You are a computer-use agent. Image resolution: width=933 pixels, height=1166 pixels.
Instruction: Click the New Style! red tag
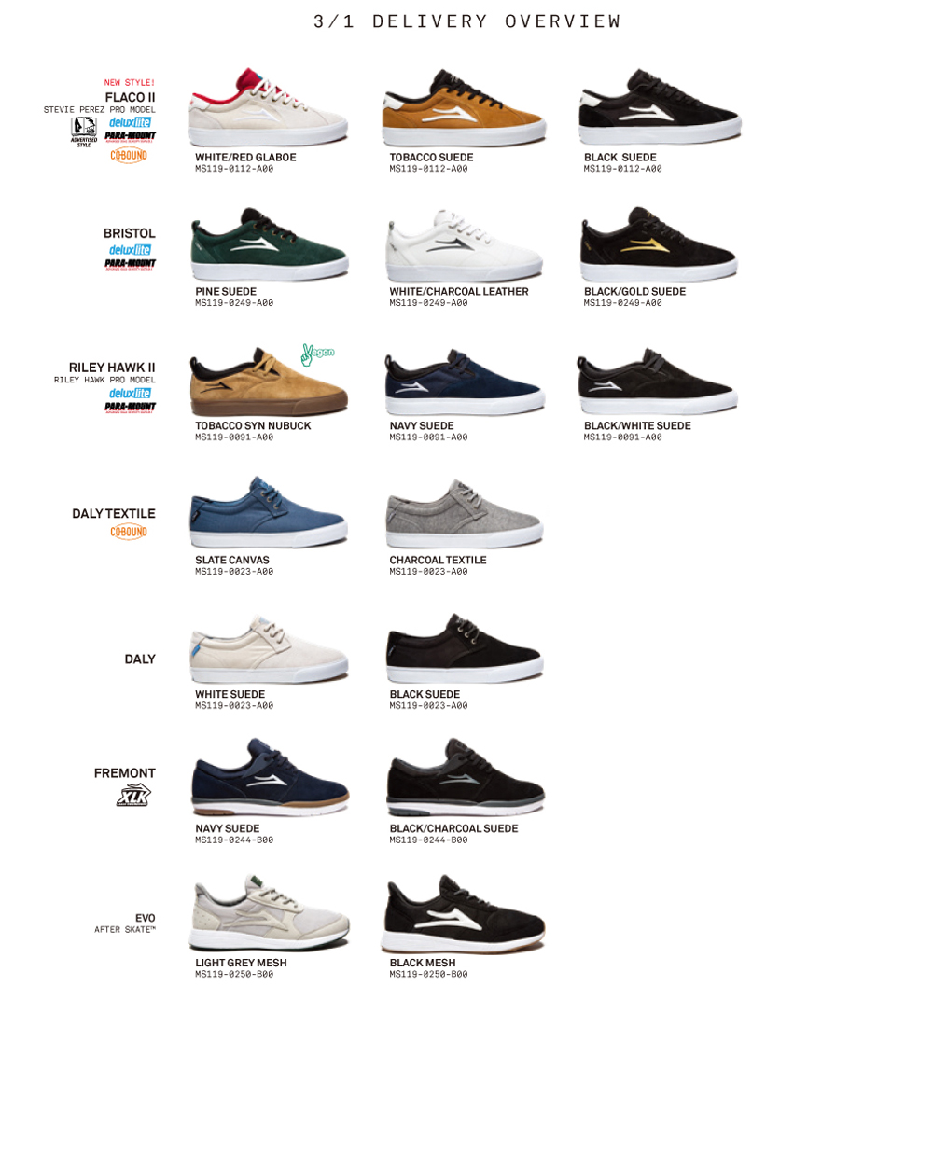(x=130, y=82)
